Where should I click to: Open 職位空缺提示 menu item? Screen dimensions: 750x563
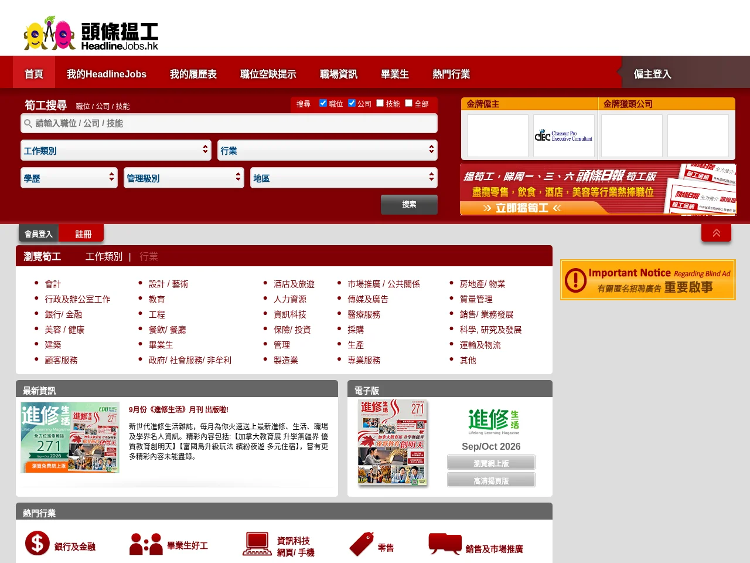click(x=268, y=74)
